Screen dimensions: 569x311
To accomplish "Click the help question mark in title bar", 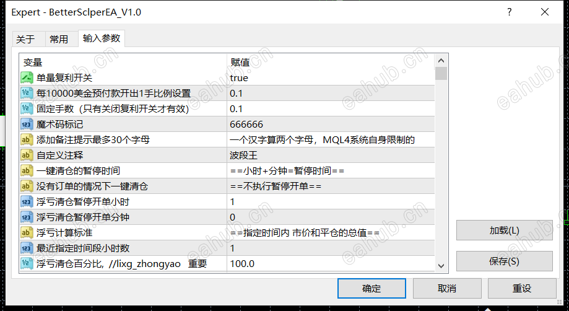I will [510, 12].
